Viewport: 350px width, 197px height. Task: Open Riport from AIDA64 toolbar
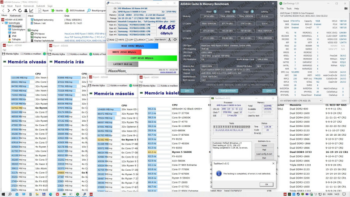pyautogui.click(x=43, y=11)
